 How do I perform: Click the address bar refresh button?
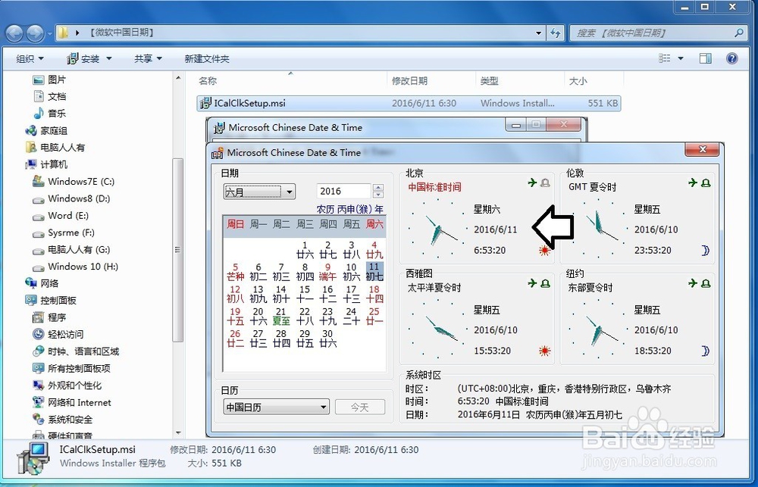[x=555, y=33]
